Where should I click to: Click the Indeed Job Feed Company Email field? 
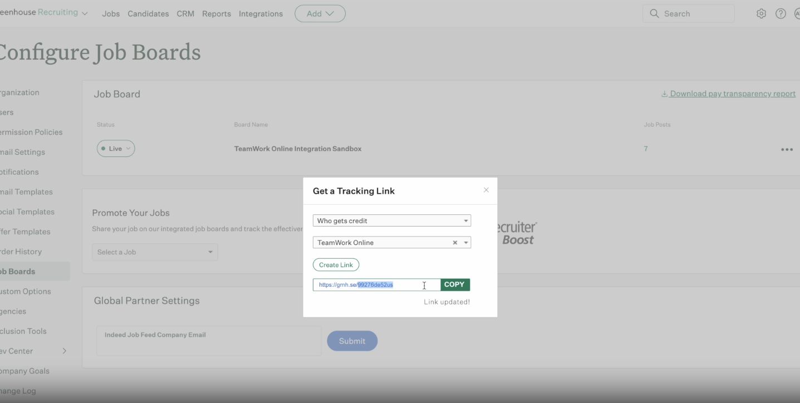coord(209,341)
